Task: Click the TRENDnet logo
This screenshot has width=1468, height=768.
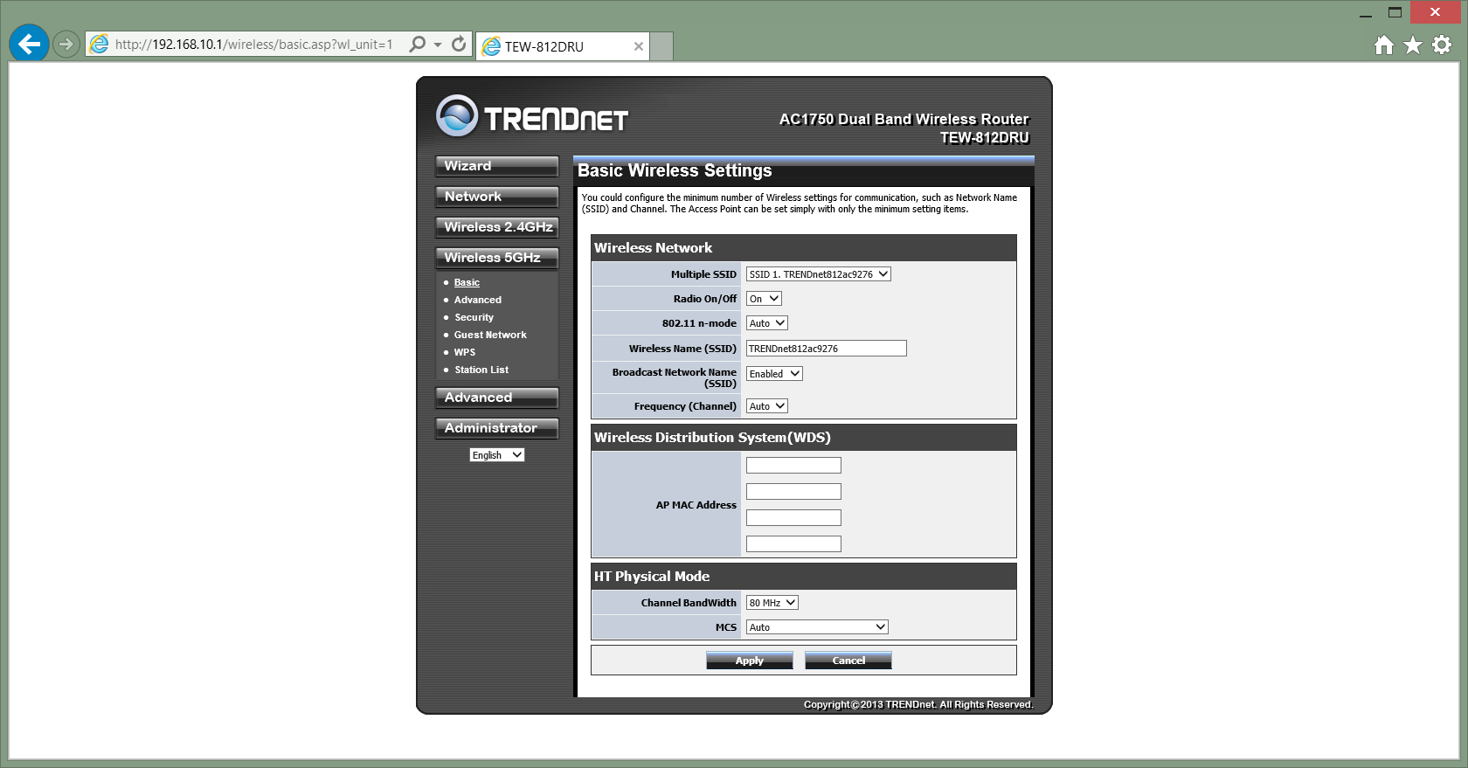Action: [532, 116]
